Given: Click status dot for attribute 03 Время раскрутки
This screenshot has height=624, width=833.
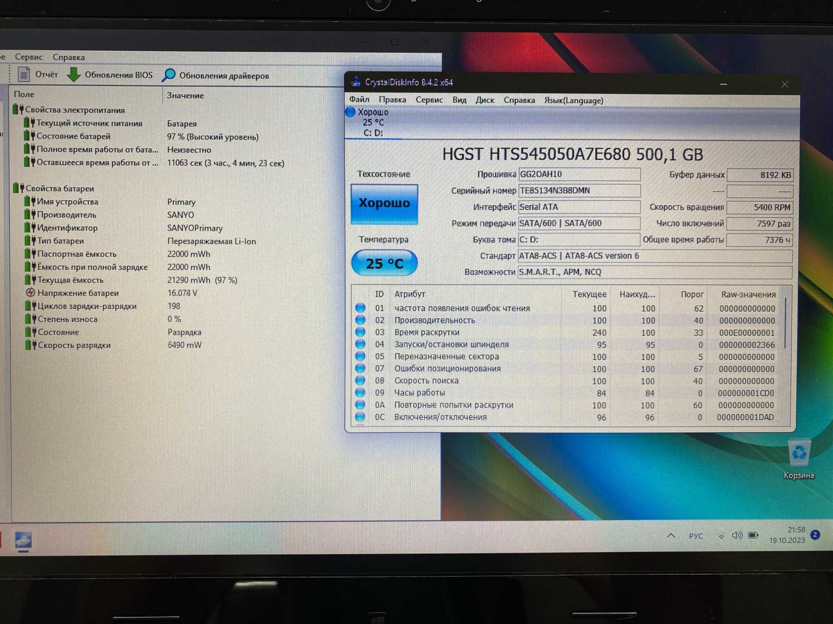Looking at the screenshot, I should 360,332.
